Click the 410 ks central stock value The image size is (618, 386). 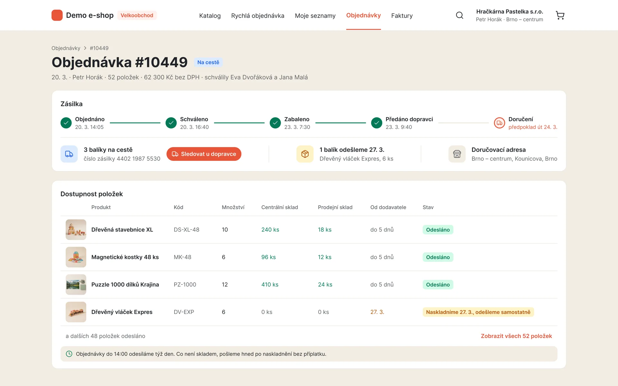coord(270,284)
